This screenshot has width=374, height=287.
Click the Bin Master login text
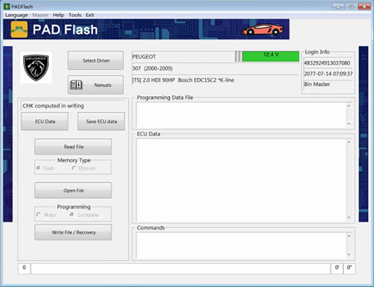tap(317, 84)
